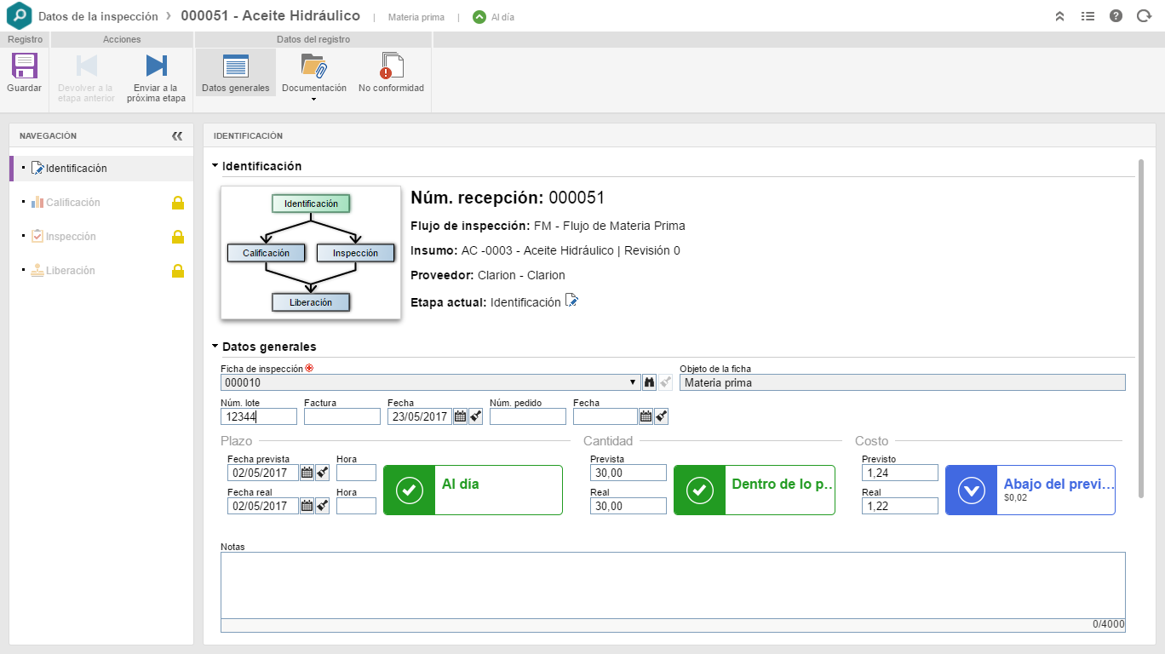Viewport: 1165px width, 654px height.
Task: Collapse the Datos generales section
Action: (215, 347)
